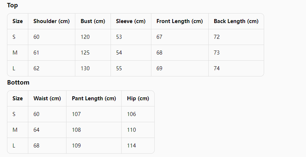Viewport: 306px width, 157px height.
Task: Click sleeve value 55 for size L
Action: 119,68
